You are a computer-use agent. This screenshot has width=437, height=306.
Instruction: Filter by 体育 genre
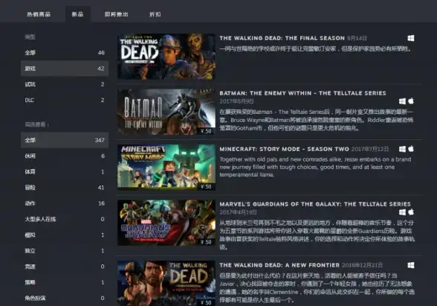pos(65,172)
